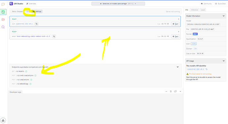Open the Discover search icon in sidebar
The width and height of the screenshot is (228, 124).
[x=3, y=27]
